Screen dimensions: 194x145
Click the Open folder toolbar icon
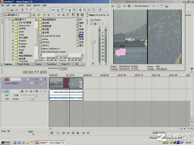point(7,10)
